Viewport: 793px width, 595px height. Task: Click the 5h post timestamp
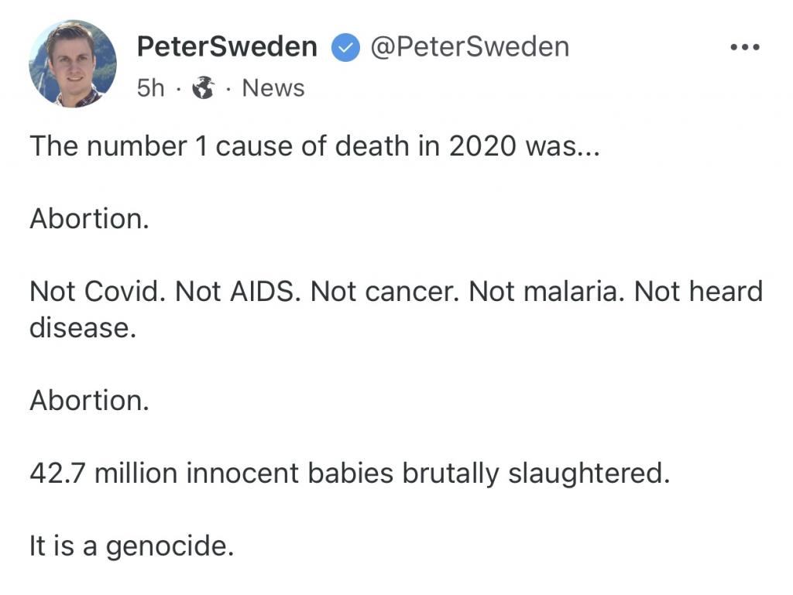pos(151,89)
